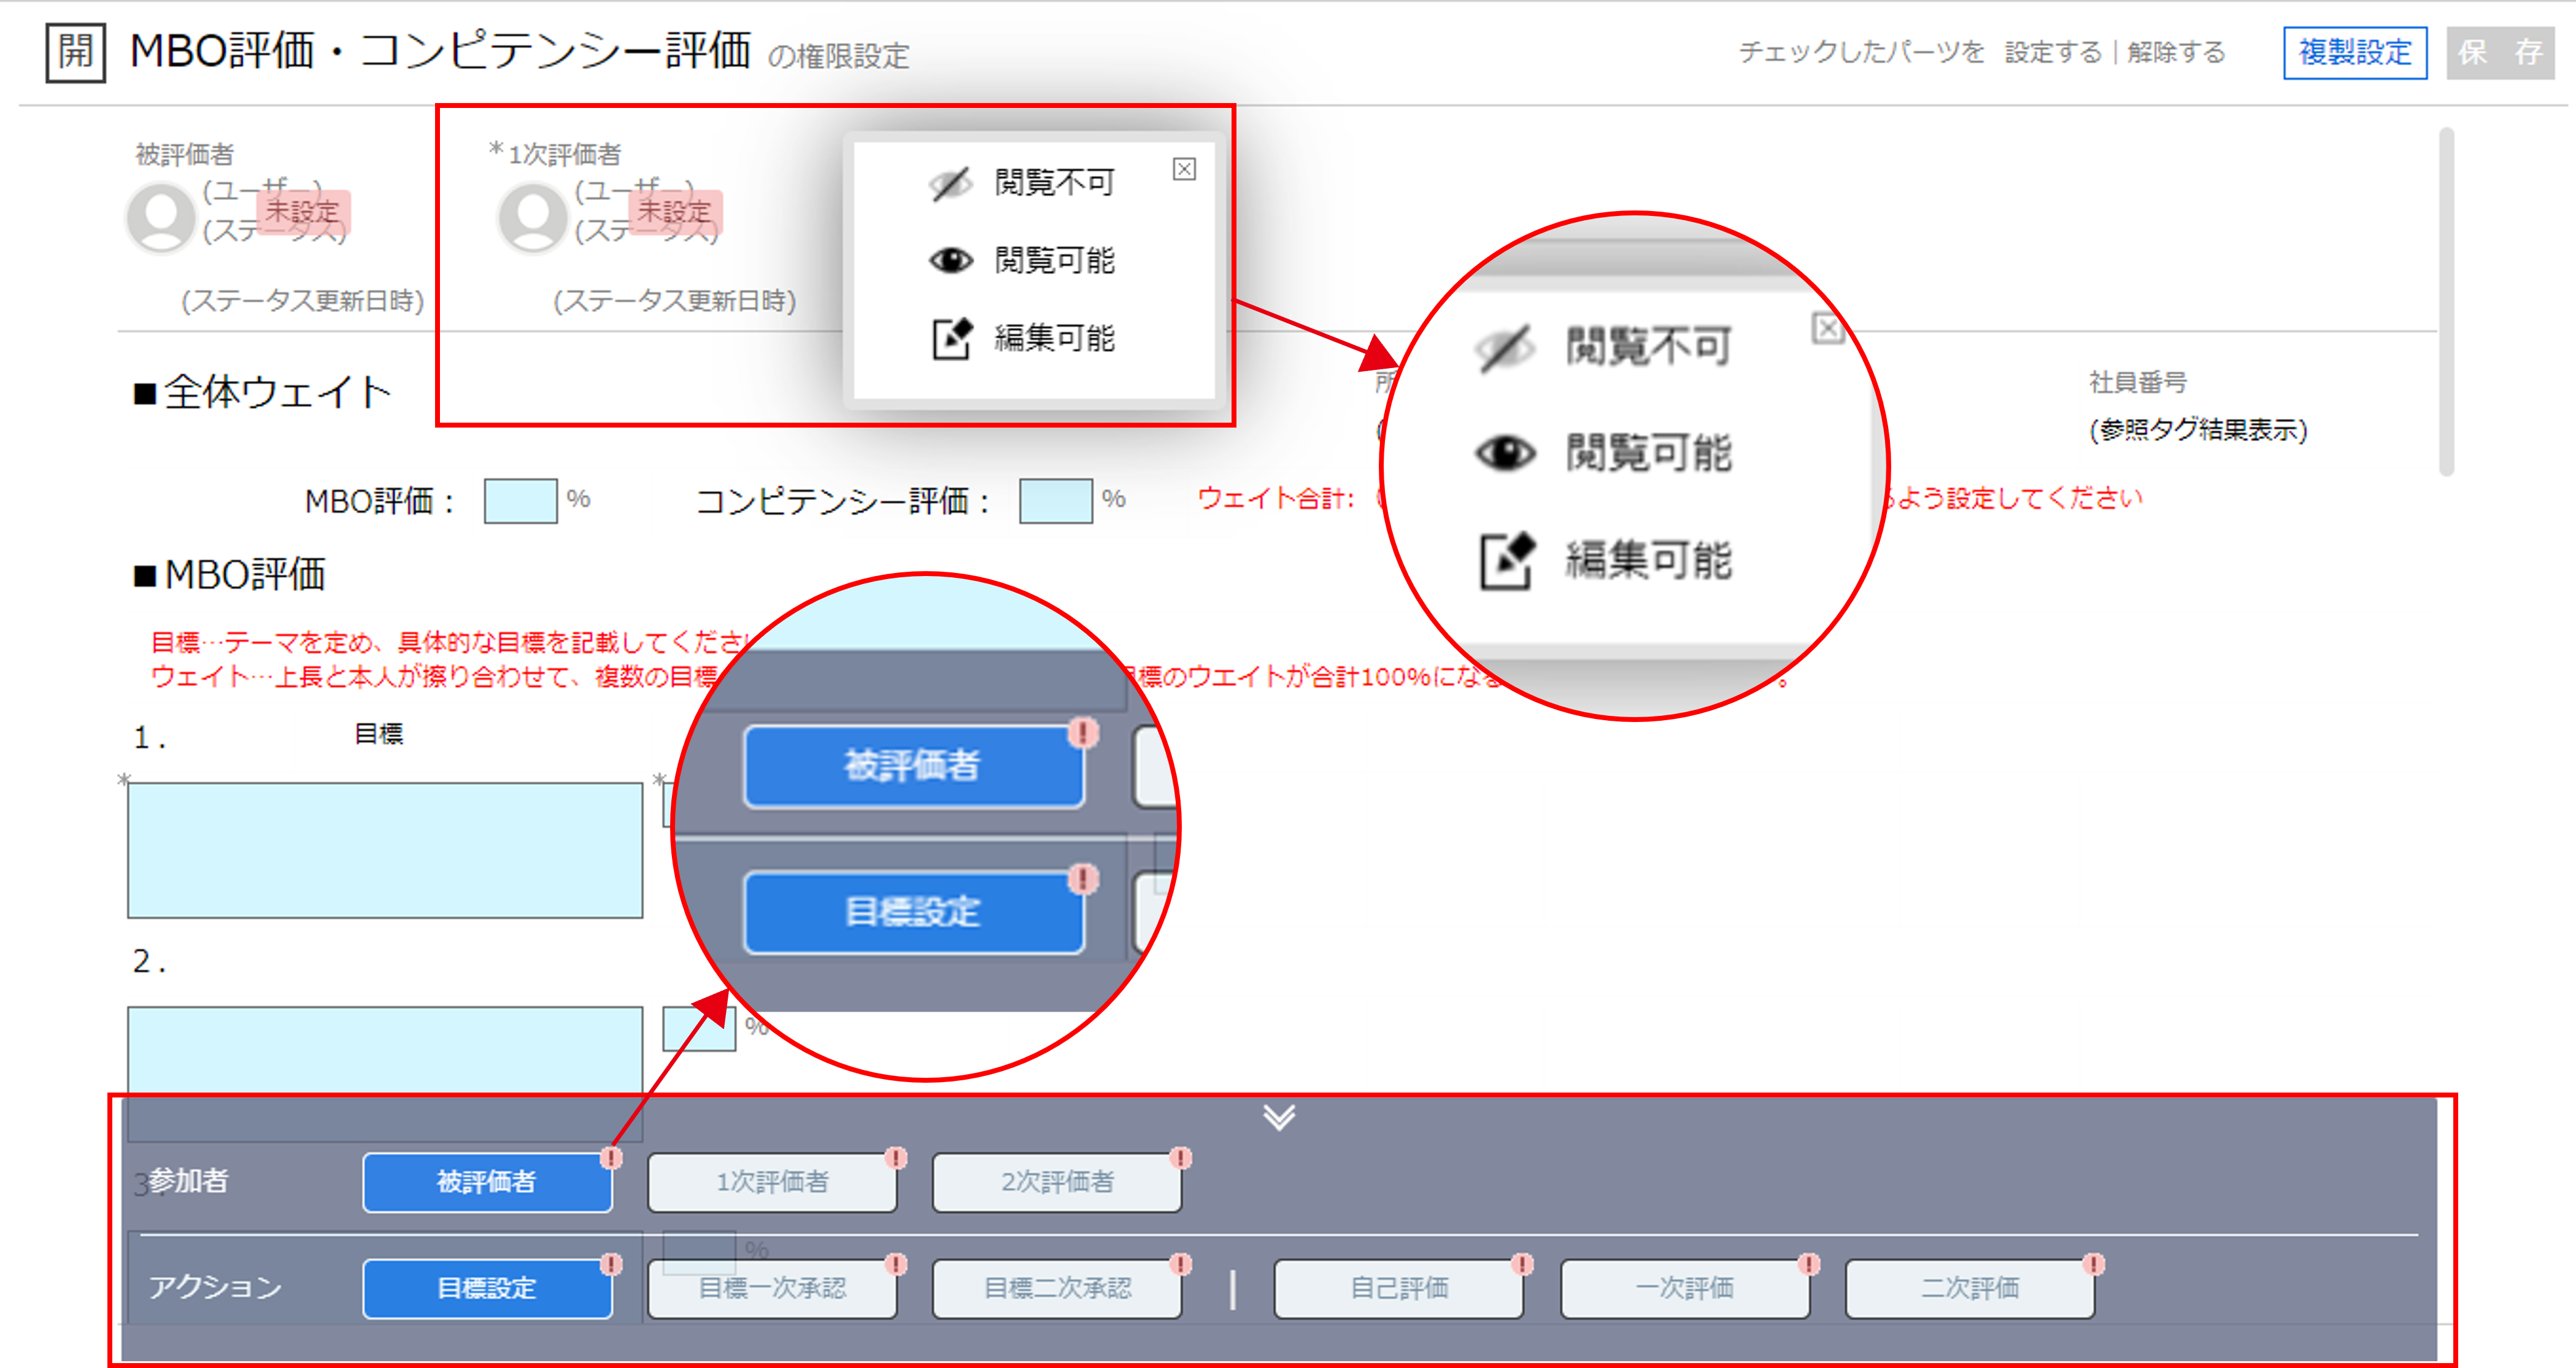Click alert badge on 2次評価者 button
The image size is (2576, 1368).
(x=1181, y=1158)
